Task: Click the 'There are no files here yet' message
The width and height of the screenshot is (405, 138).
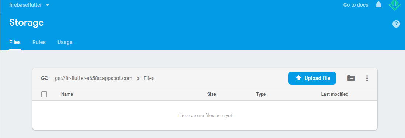Action: (205, 116)
